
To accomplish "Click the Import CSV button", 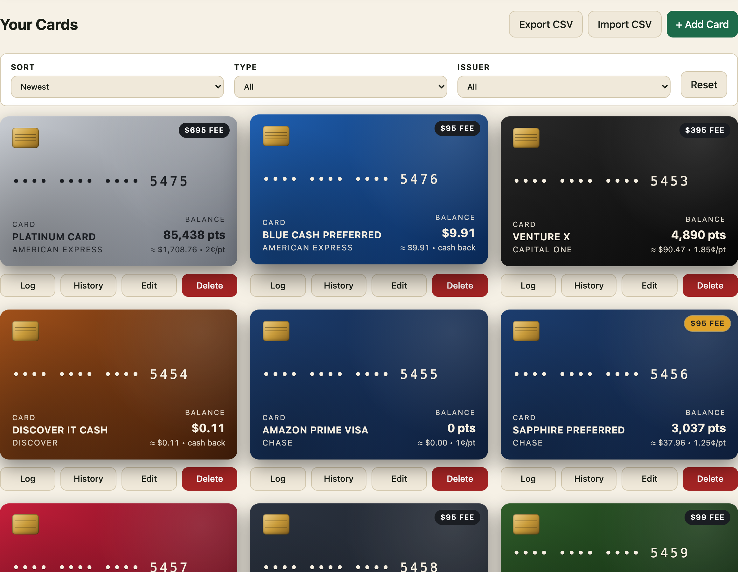I will coord(624,24).
